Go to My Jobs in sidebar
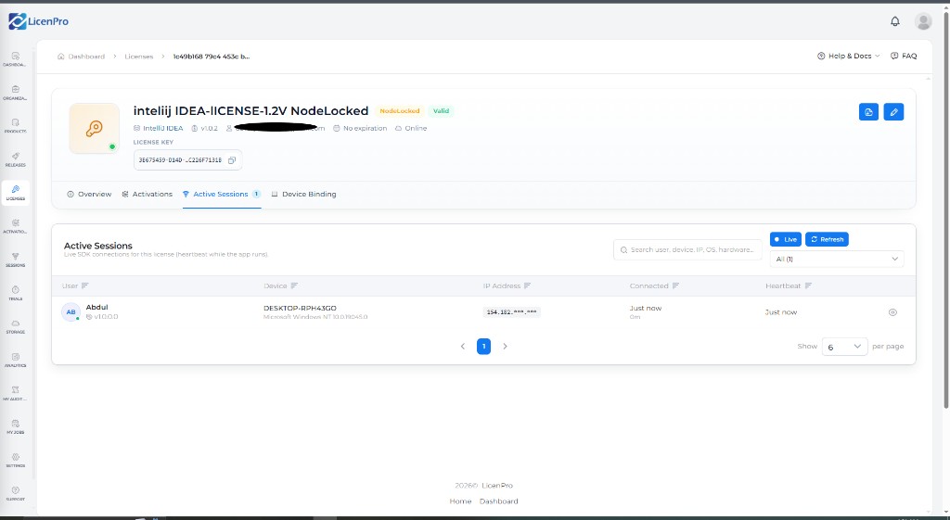This screenshot has height=520, width=950. tap(15, 426)
